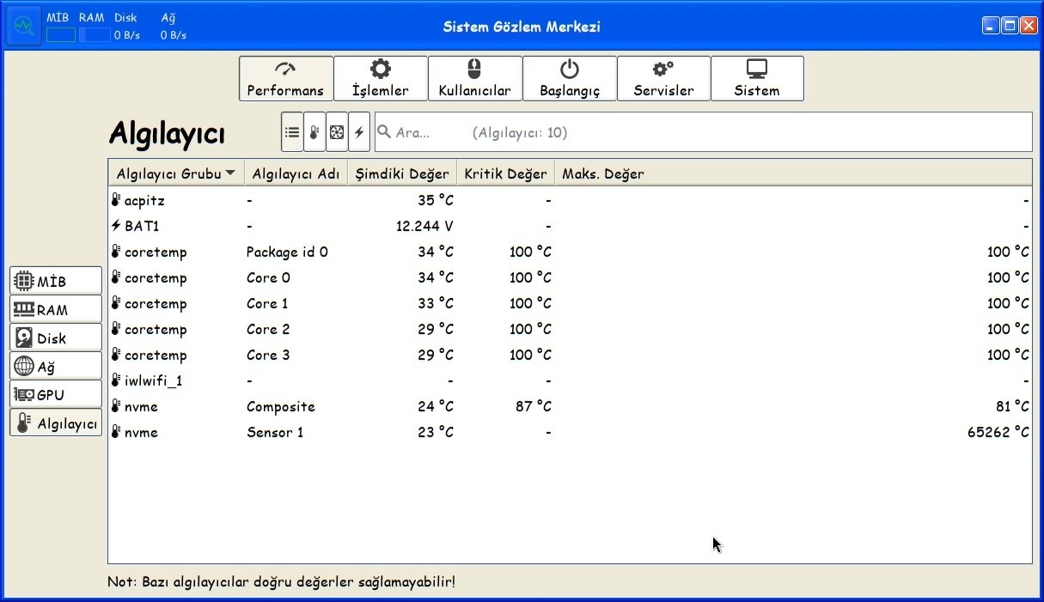
Task: Click the magnifier icon in search box
Action: (385, 132)
